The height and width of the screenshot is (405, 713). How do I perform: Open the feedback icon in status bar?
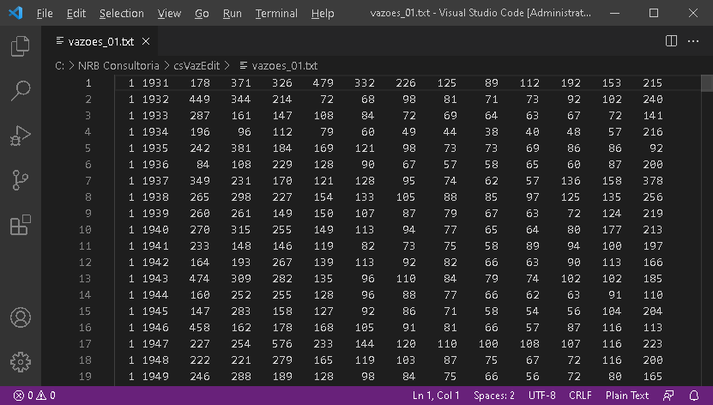click(668, 396)
